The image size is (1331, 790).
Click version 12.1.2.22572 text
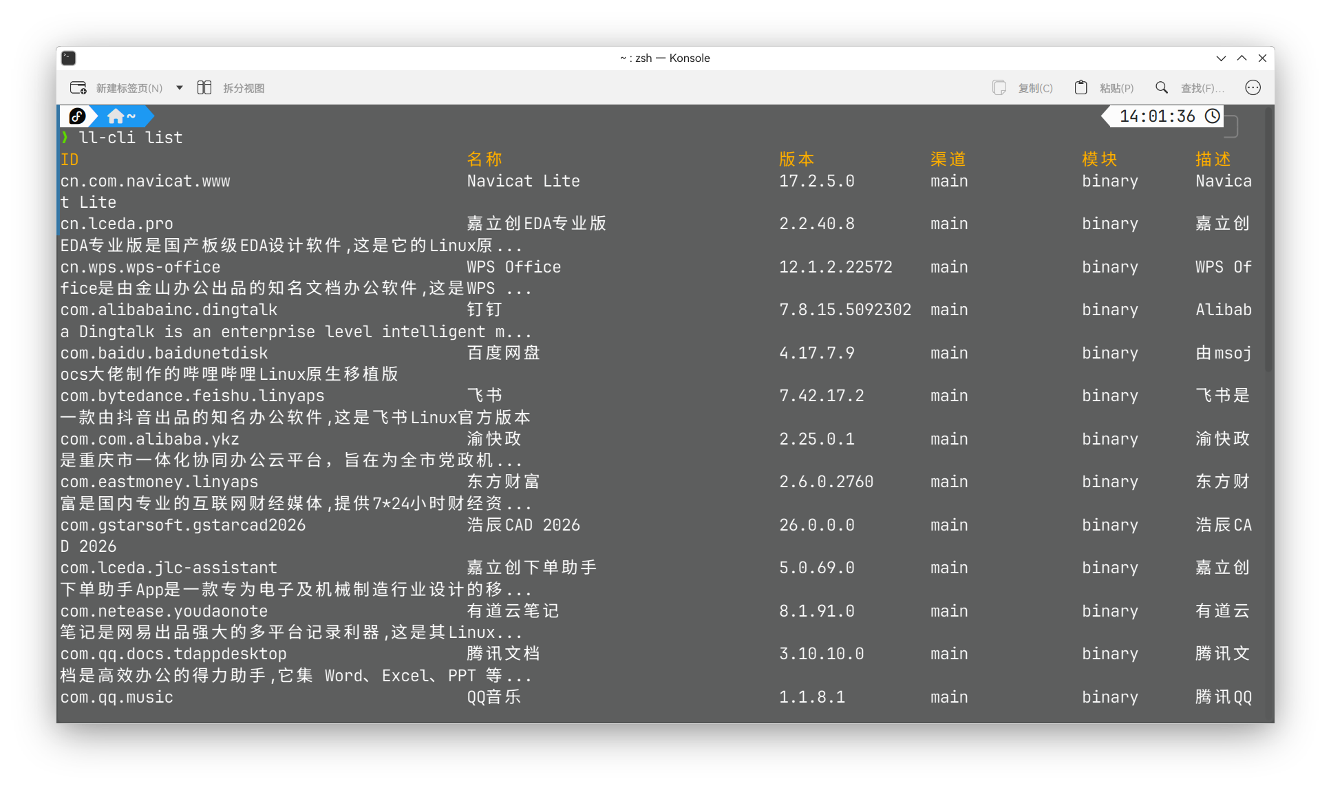pyautogui.click(x=835, y=267)
